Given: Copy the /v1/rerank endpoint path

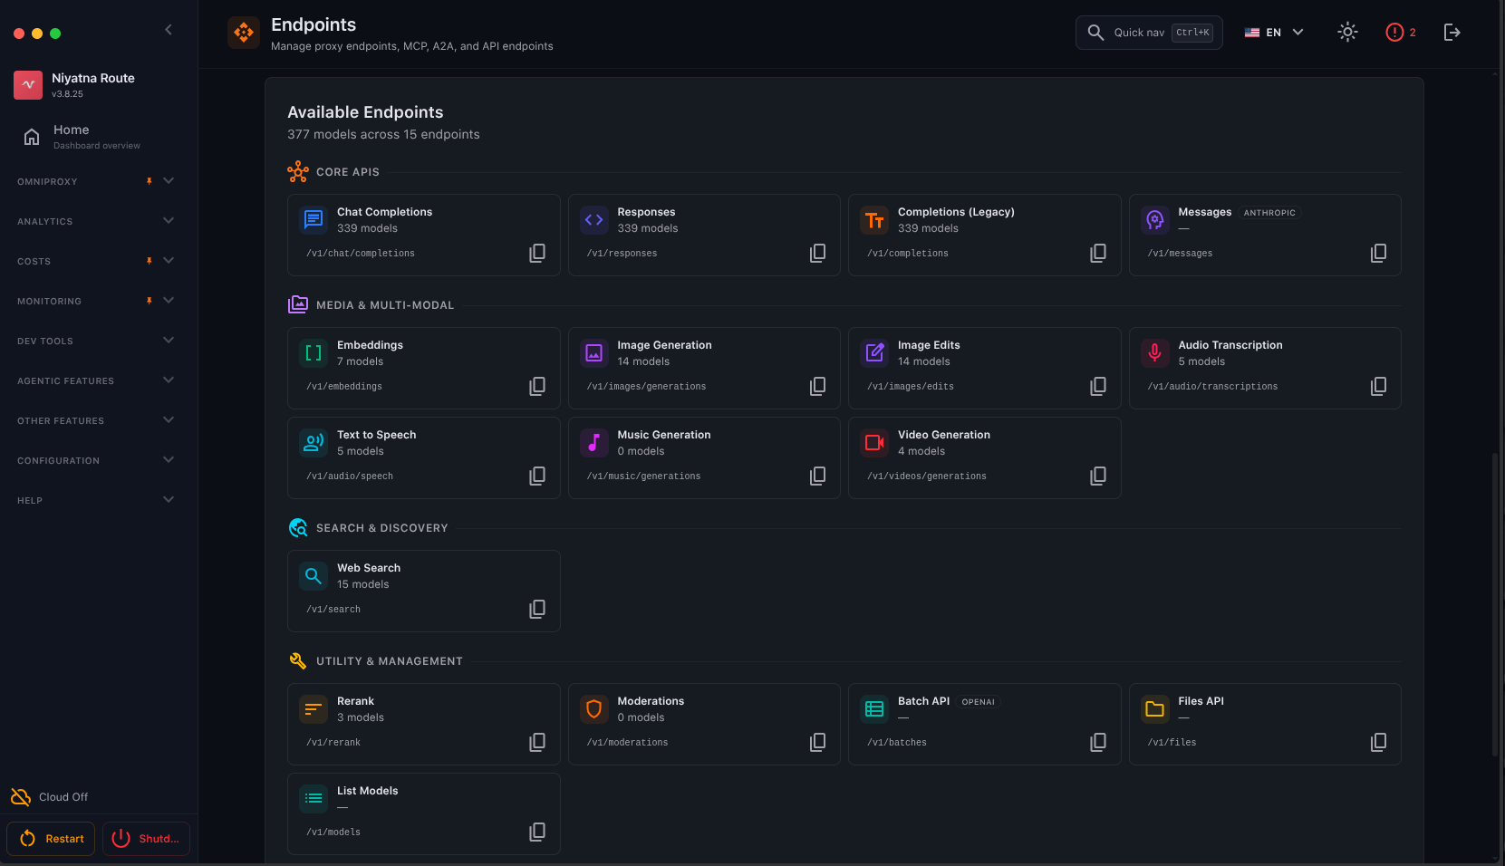Looking at the screenshot, I should point(537,742).
